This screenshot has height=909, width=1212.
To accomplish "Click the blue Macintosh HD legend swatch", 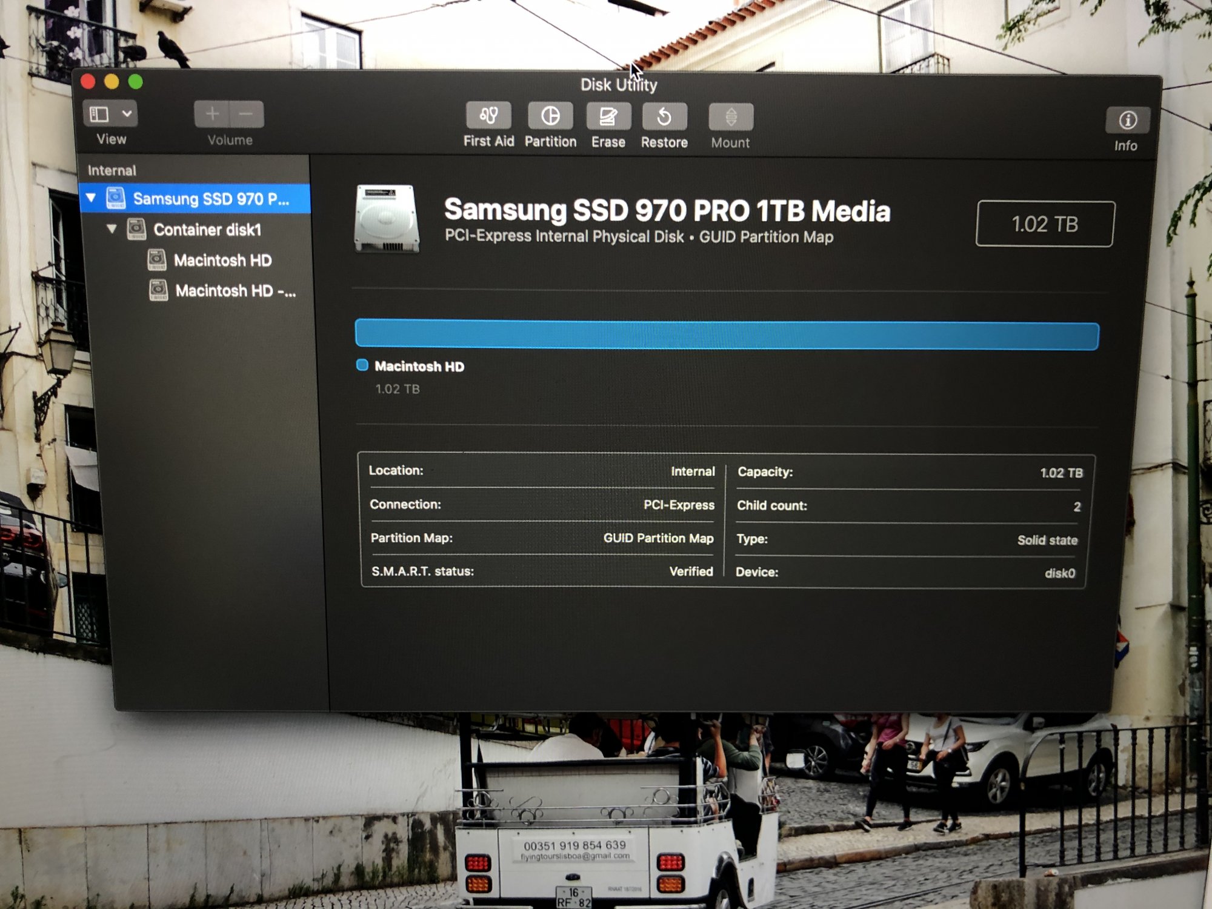I will pyautogui.click(x=362, y=365).
